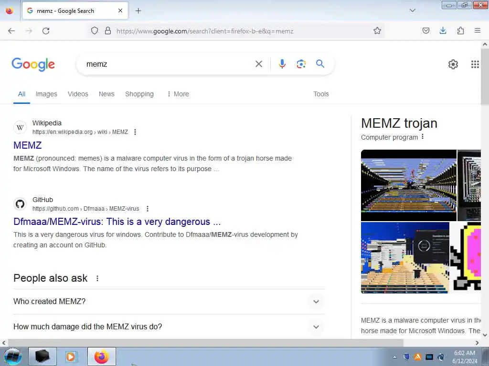This screenshot has height=366, width=489.
Task: Clear the search box with the X icon
Action: tap(258, 64)
